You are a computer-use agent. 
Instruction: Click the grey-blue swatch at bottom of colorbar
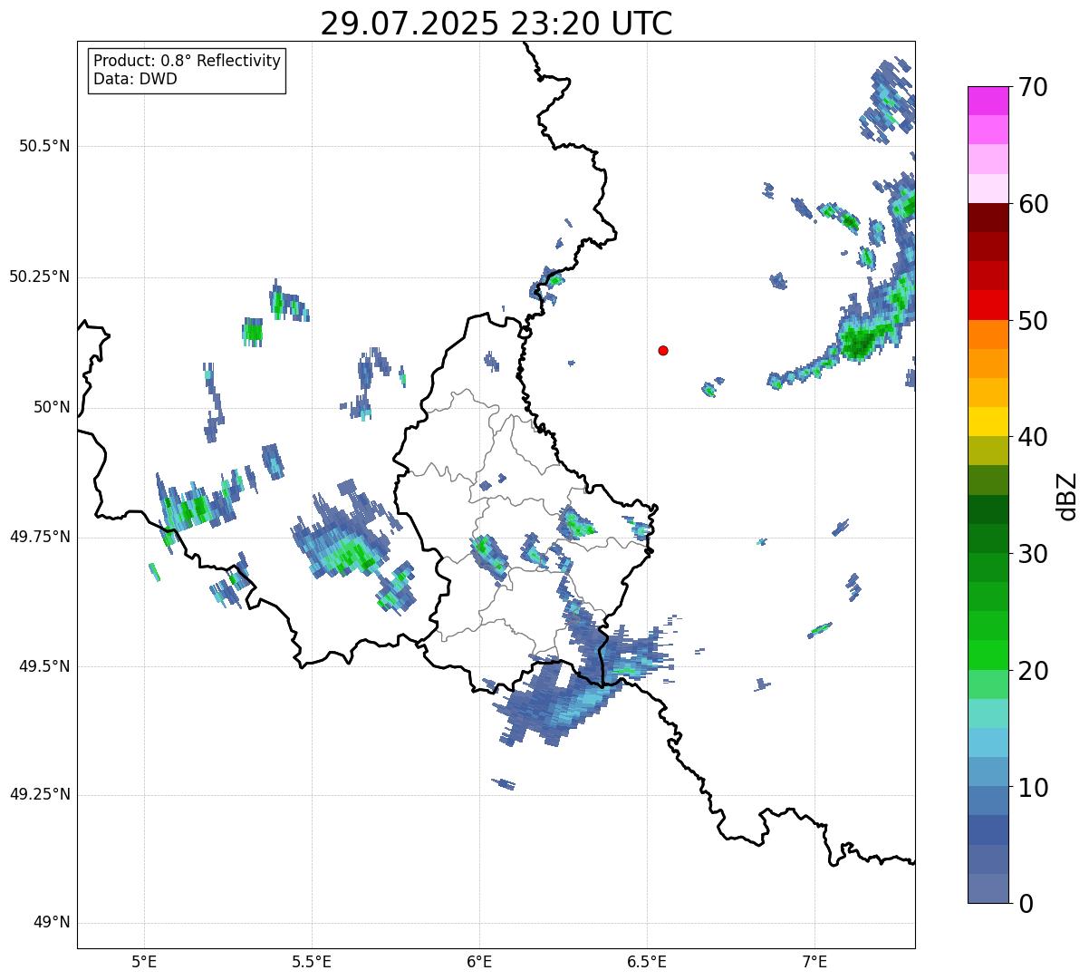[x=988, y=888]
